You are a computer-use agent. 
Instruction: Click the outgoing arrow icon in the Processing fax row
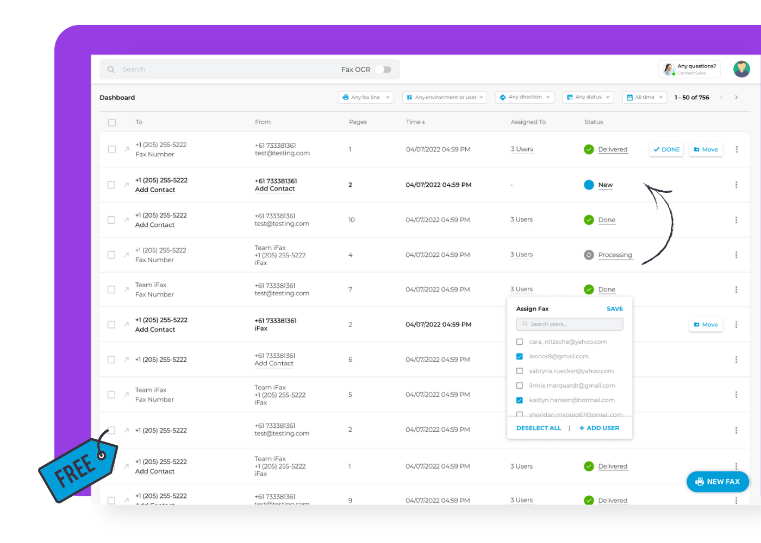point(127,254)
